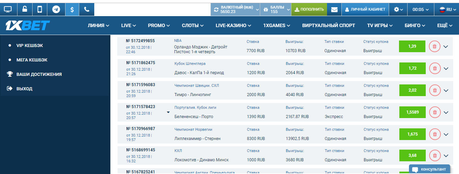The image size is (459, 174).
Task: Delete coupon 5170966987 with trash icon
Action: tap(435, 134)
